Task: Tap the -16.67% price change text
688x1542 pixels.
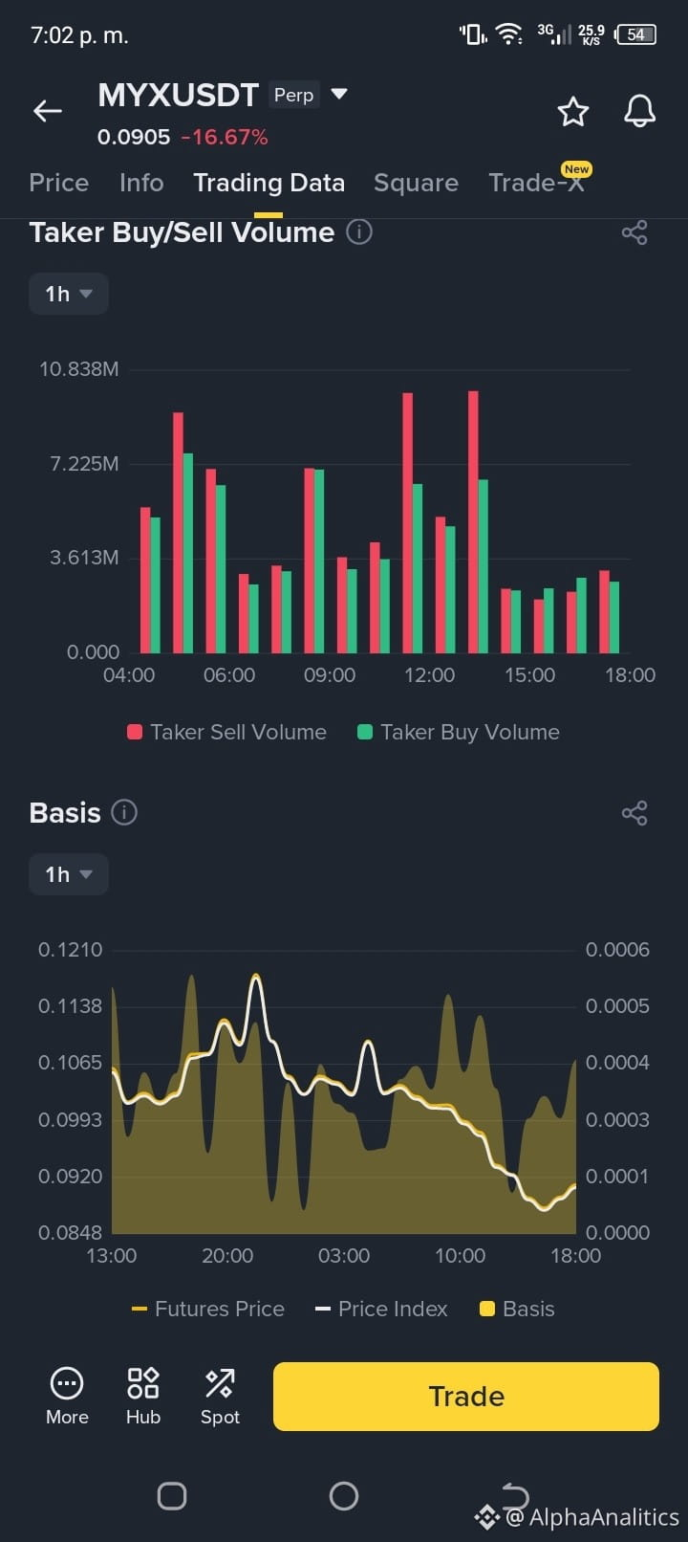Action: tap(225, 137)
